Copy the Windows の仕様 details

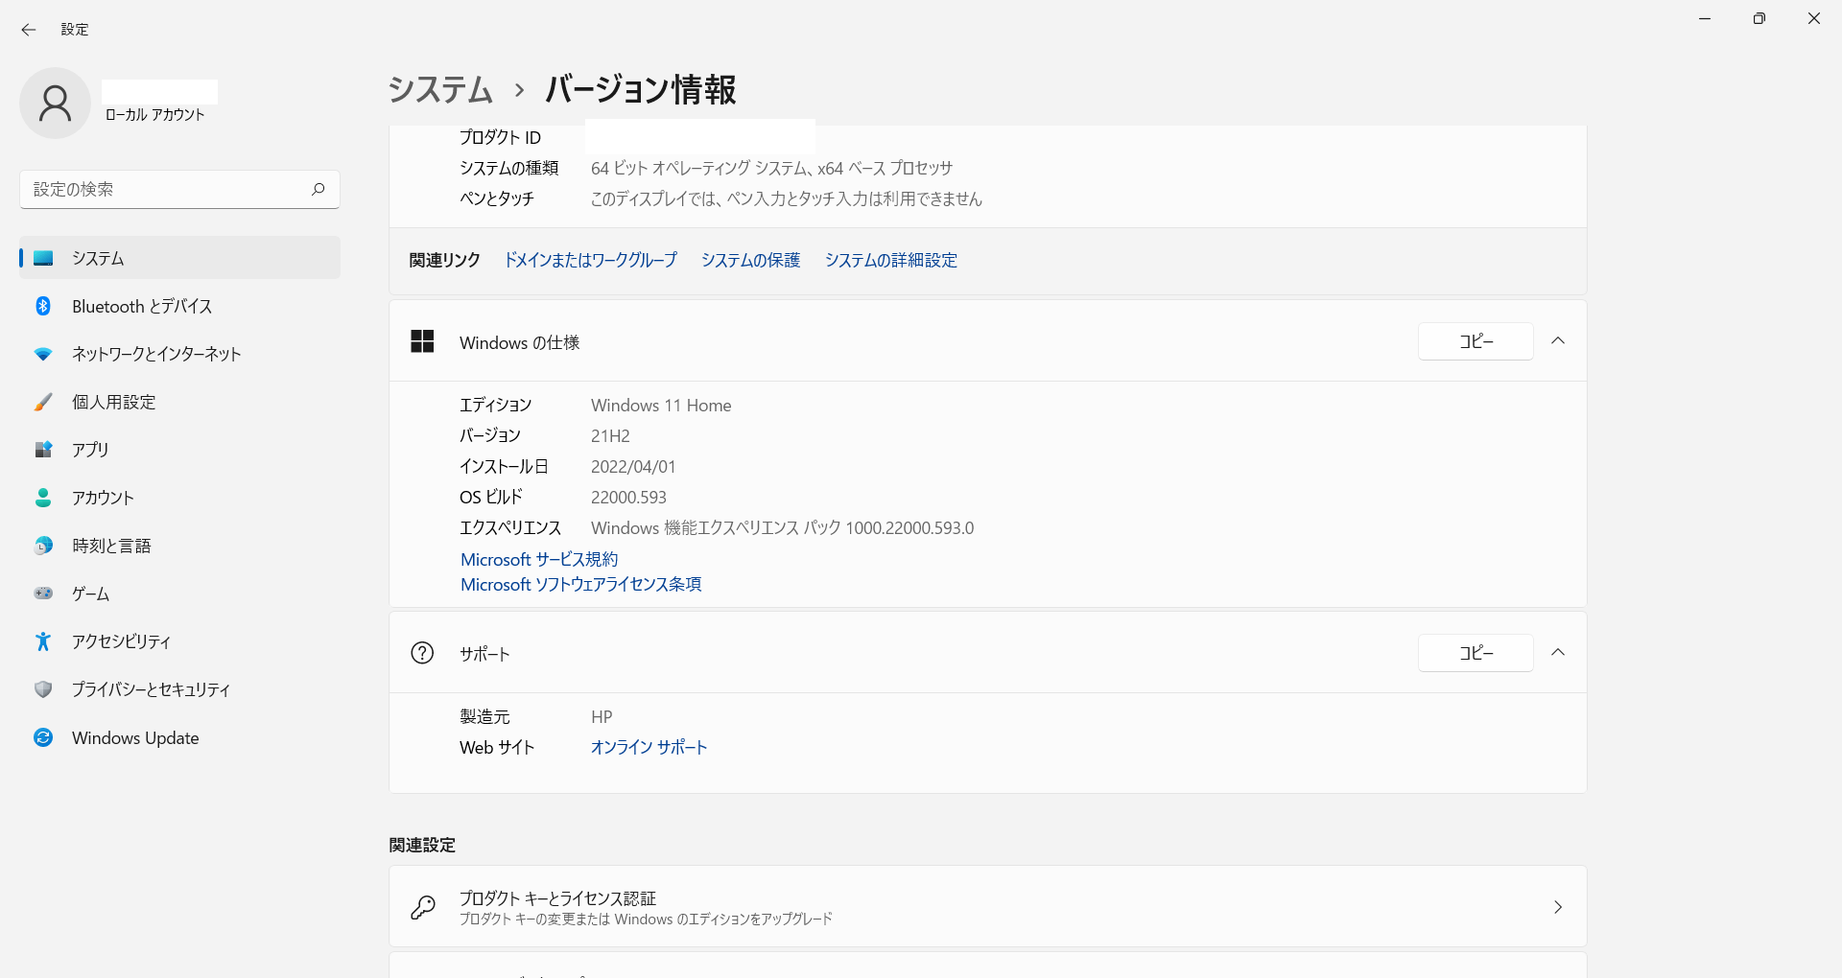pos(1476,341)
